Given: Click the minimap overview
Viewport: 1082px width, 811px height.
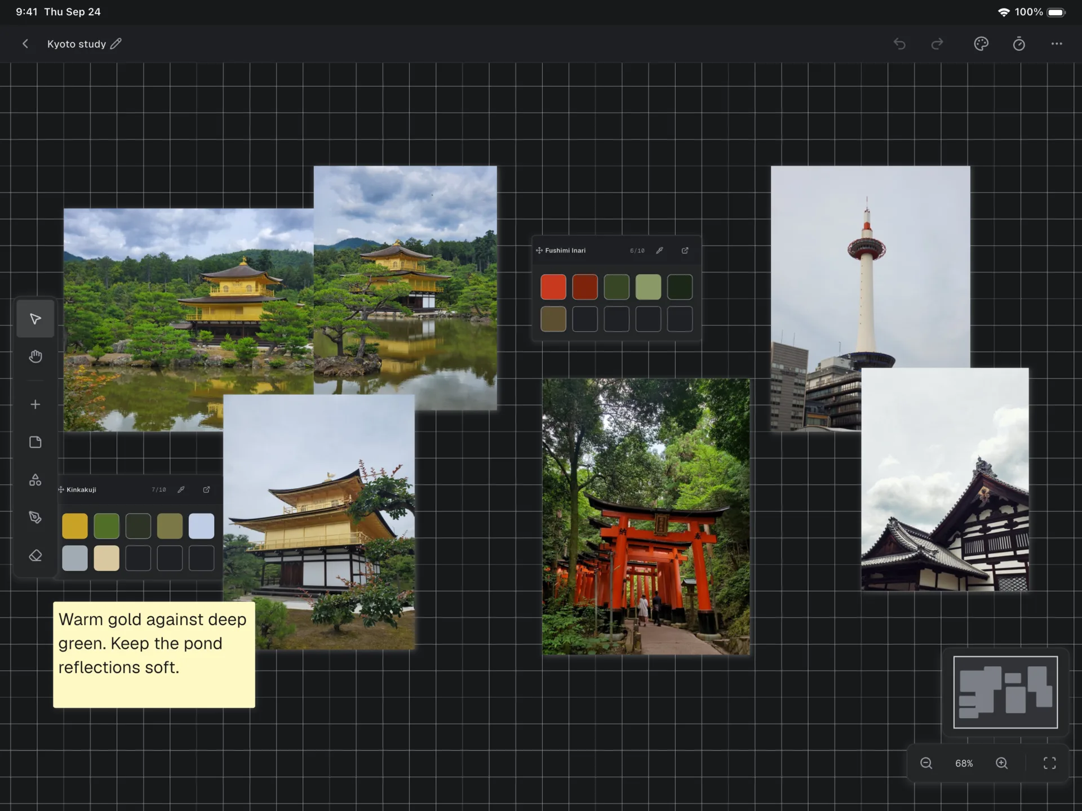Looking at the screenshot, I should pos(1005,692).
